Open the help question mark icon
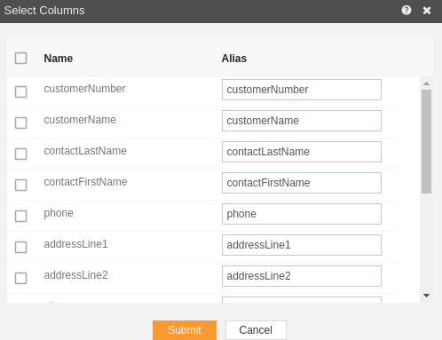This screenshot has height=340, width=442. [406, 11]
